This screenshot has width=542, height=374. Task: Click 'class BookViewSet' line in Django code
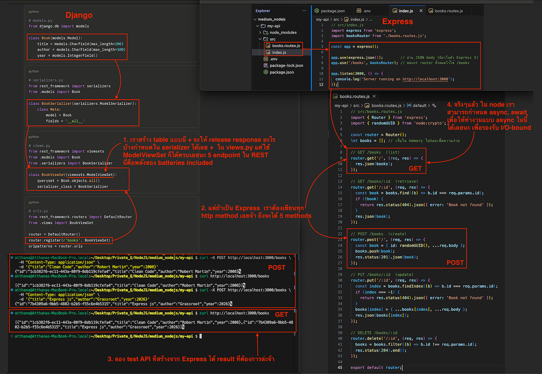coord(73,175)
